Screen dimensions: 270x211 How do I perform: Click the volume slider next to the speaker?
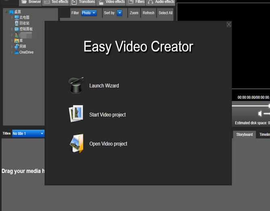[267, 114]
